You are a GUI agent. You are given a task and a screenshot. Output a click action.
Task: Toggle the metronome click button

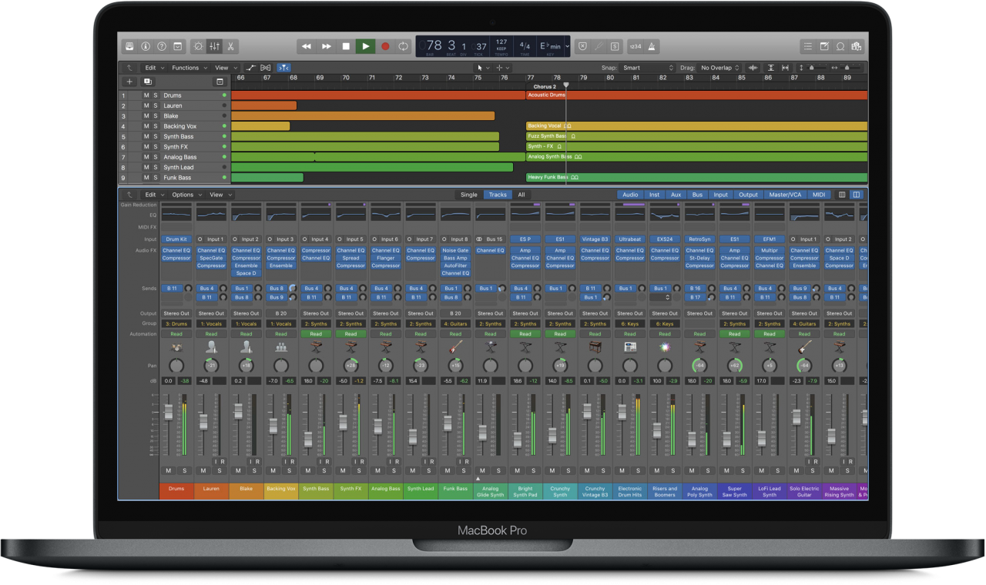click(x=651, y=46)
